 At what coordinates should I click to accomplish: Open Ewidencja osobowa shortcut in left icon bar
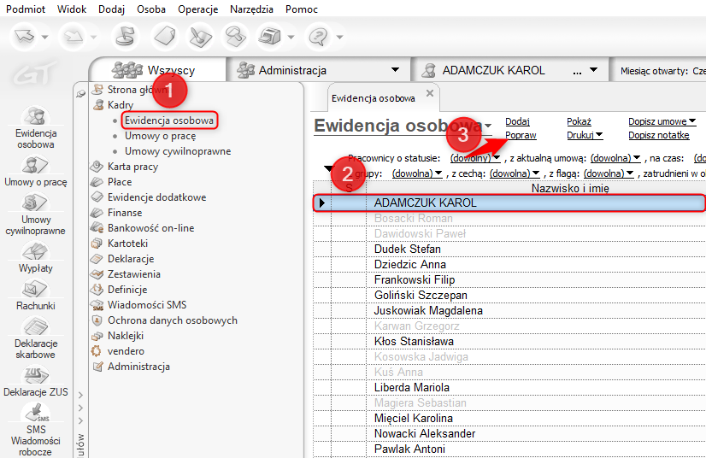[x=36, y=116]
